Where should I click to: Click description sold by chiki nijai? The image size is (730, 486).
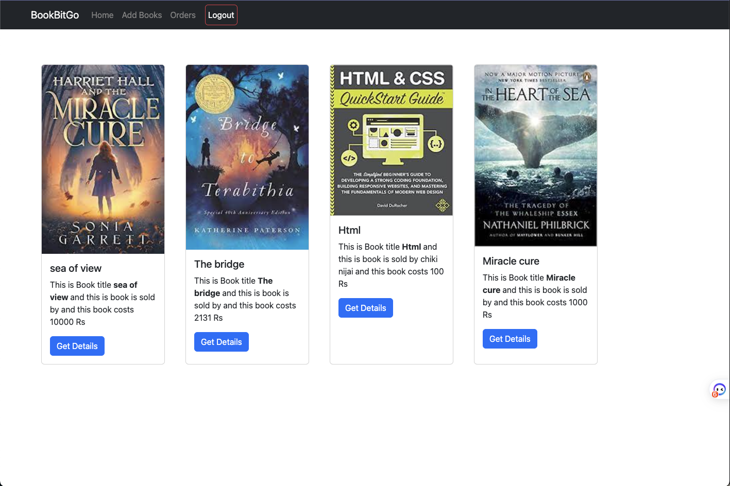[392, 265]
